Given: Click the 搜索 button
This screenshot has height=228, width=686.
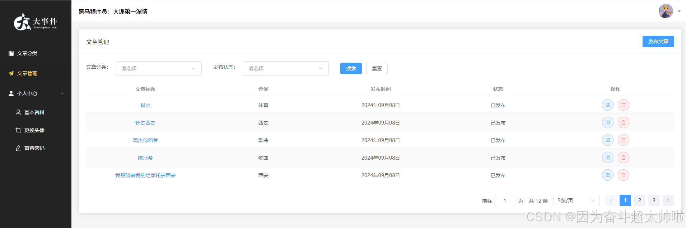Looking at the screenshot, I should [x=351, y=68].
